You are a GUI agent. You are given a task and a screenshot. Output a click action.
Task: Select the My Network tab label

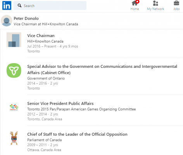[x=155, y=9]
